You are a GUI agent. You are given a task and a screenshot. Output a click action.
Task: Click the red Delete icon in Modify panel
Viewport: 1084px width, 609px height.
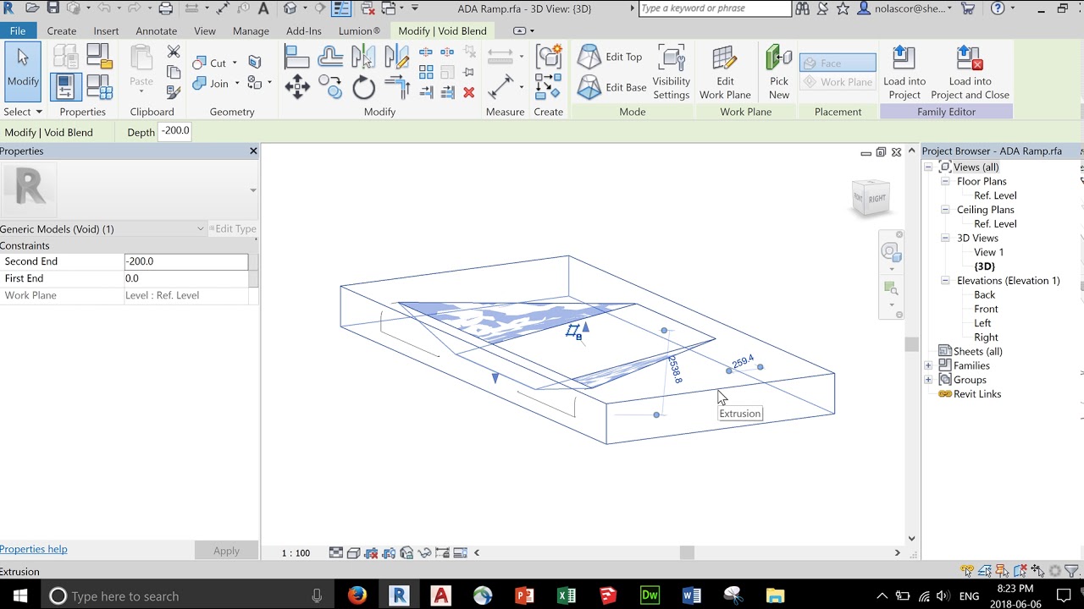[x=468, y=92]
